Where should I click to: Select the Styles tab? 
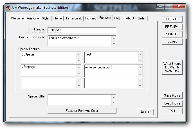46,18
